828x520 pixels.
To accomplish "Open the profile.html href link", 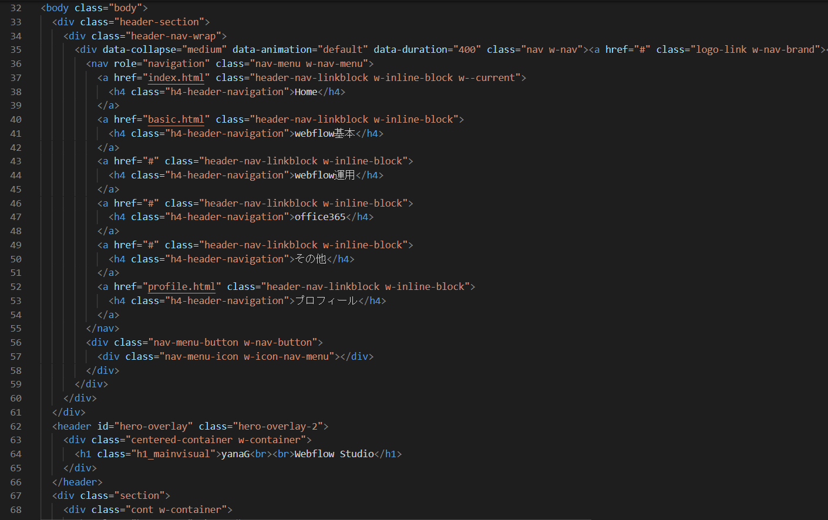I will coord(181,286).
